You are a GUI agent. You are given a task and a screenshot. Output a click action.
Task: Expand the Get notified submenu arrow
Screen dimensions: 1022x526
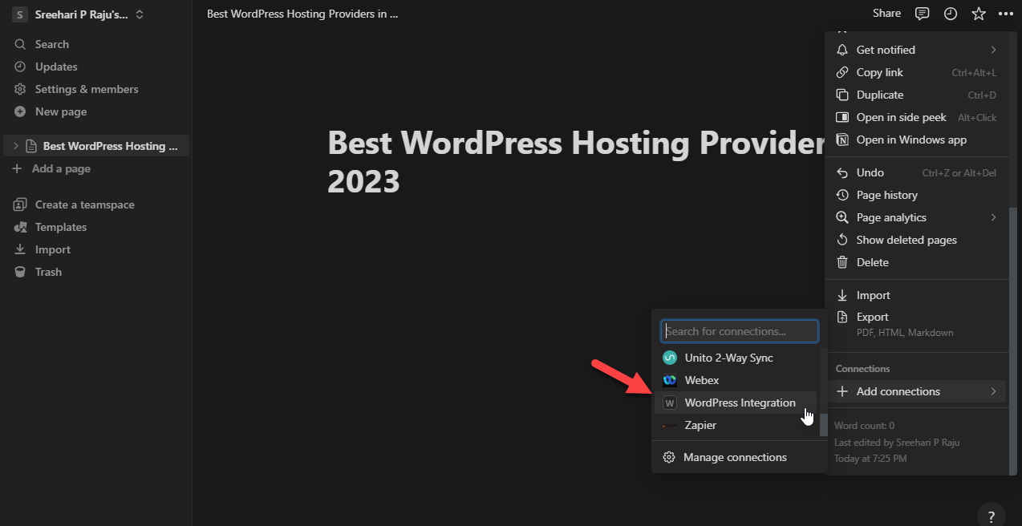coord(993,50)
